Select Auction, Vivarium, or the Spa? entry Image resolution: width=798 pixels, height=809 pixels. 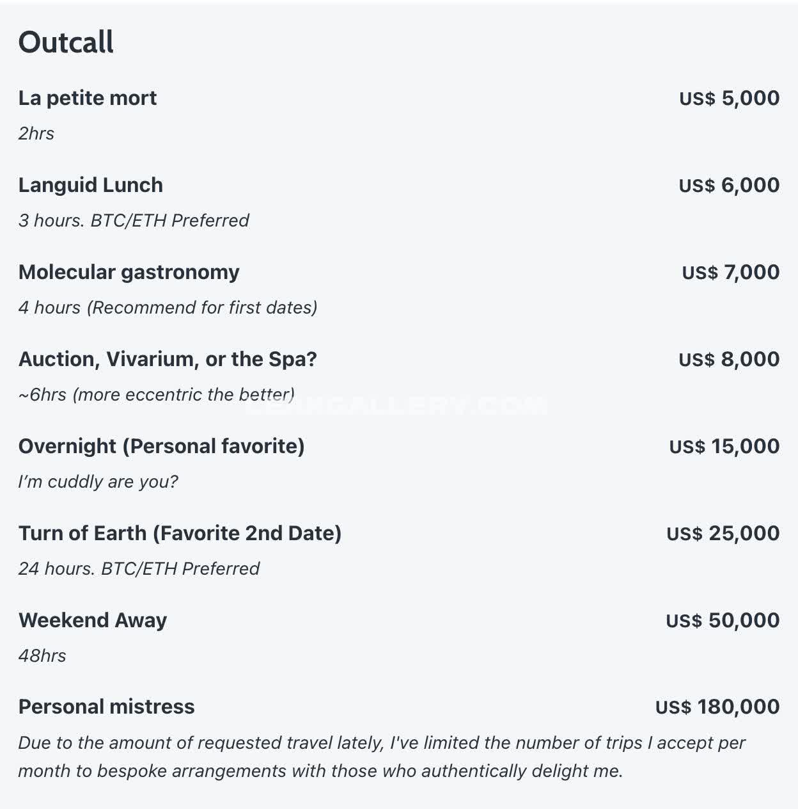(x=168, y=359)
